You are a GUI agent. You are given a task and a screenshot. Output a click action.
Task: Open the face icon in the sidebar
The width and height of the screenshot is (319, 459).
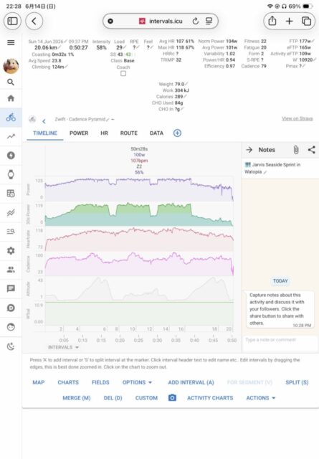[x=11, y=327]
